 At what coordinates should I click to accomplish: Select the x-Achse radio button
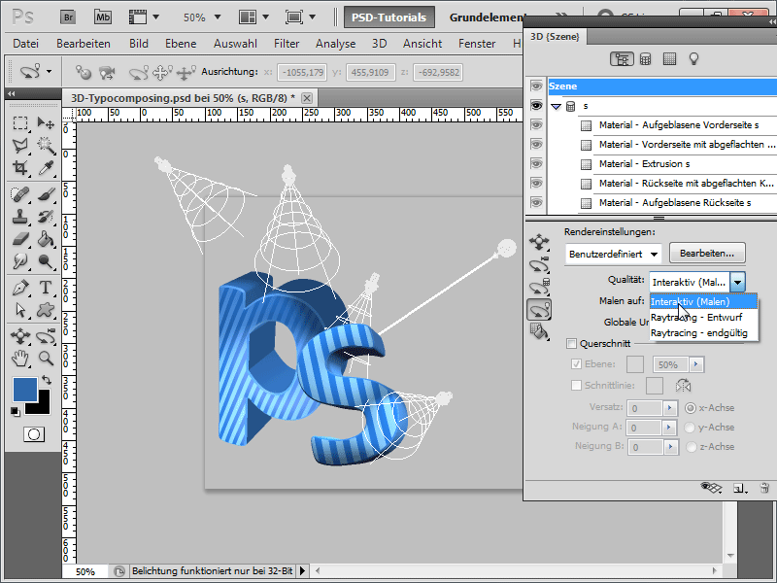[x=691, y=408]
